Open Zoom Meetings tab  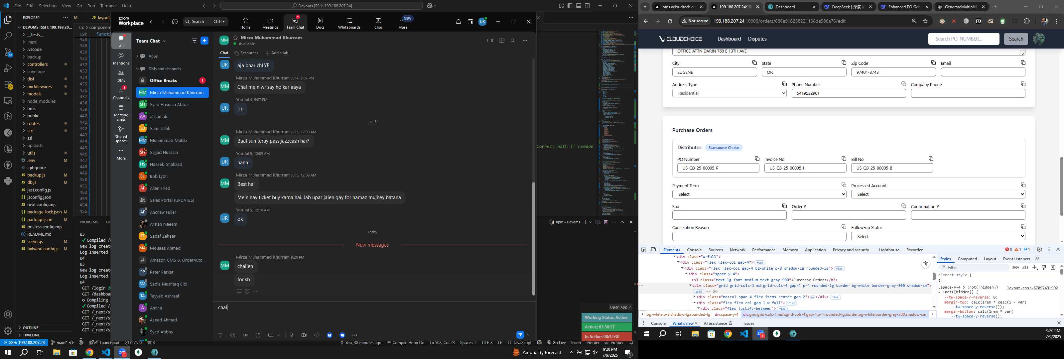[x=270, y=23]
